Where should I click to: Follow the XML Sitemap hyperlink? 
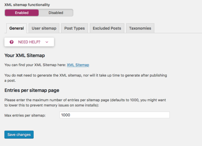pos(78,65)
